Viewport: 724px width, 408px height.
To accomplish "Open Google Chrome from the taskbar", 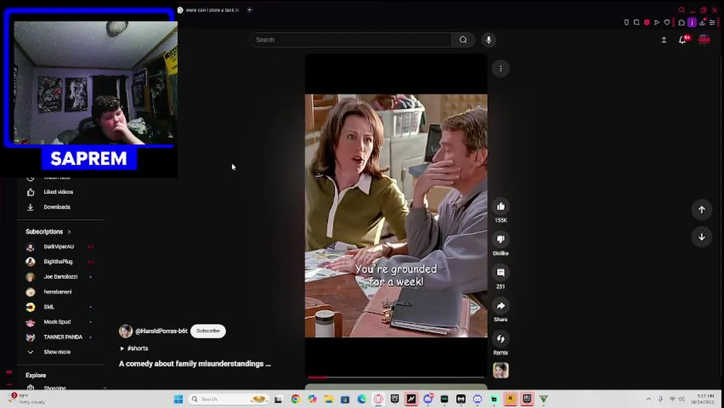I will pos(295,399).
